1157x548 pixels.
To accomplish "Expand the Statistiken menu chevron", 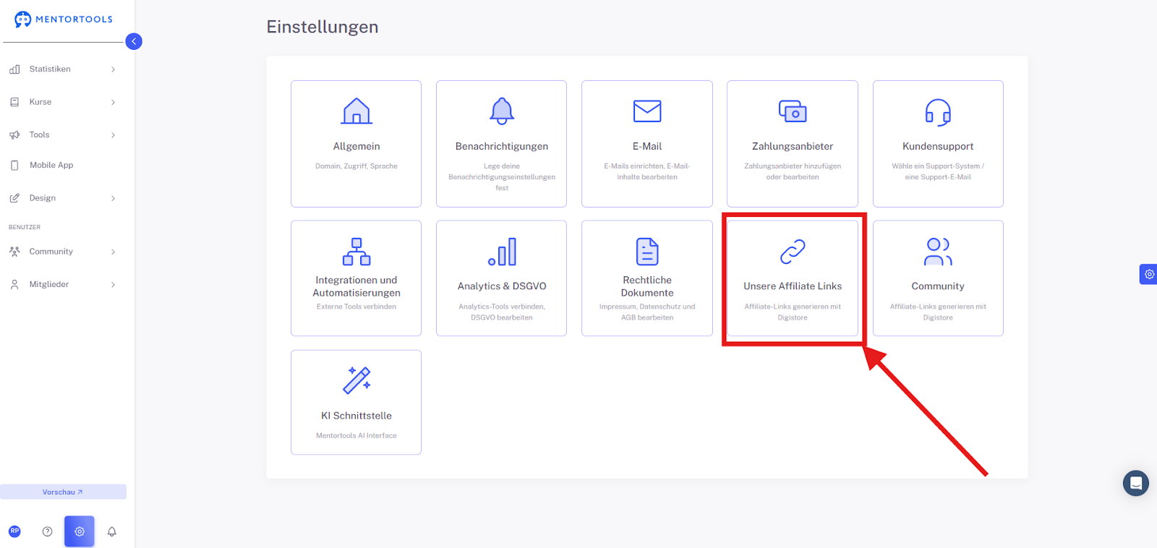I will tap(114, 69).
